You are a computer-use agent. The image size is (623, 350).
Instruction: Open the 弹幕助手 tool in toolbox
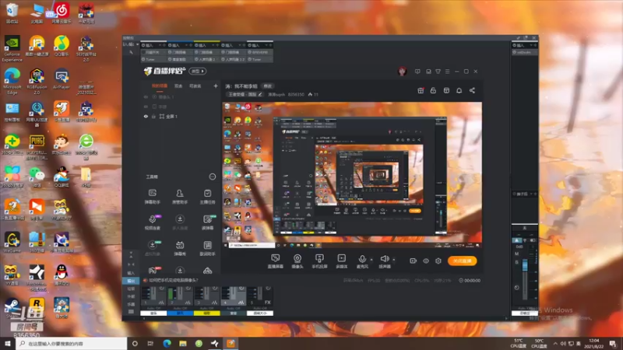[x=152, y=196]
